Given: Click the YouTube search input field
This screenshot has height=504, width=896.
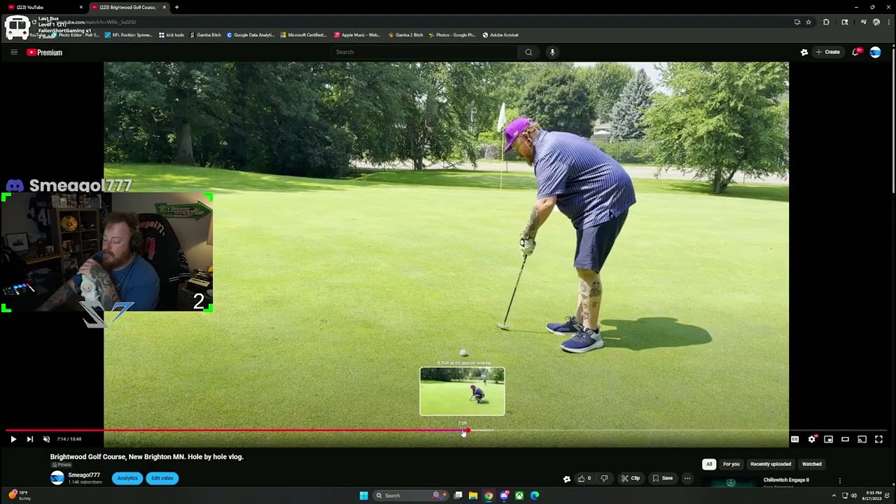Looking at the screenshot, I should (x=424, y=52).
